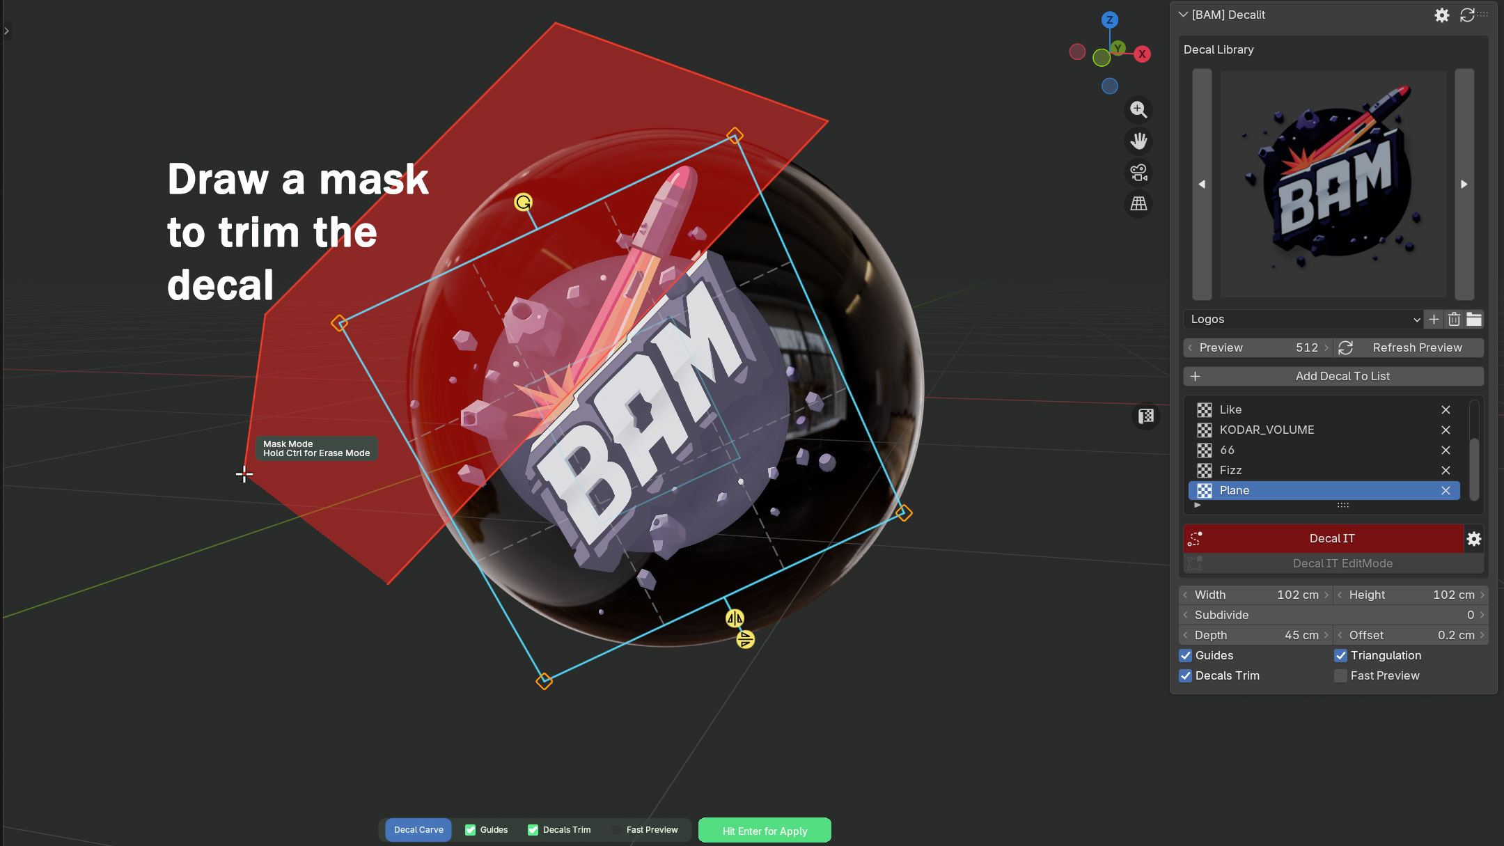Toggle Decals Trim checkbox in Decalit panel
Screen dimensions: 1504x846
(1186, 676)
